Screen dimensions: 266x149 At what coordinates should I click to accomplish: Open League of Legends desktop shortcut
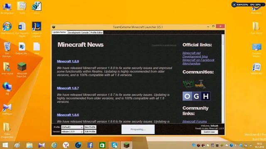pyautogui.click(x=37, y=29)
